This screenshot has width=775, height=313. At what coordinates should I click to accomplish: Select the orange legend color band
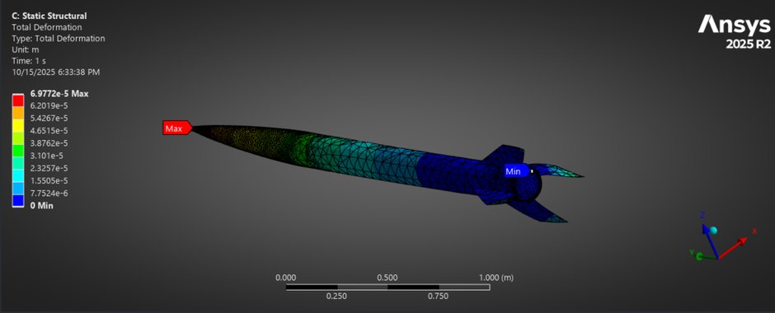[x=18, y=113]
